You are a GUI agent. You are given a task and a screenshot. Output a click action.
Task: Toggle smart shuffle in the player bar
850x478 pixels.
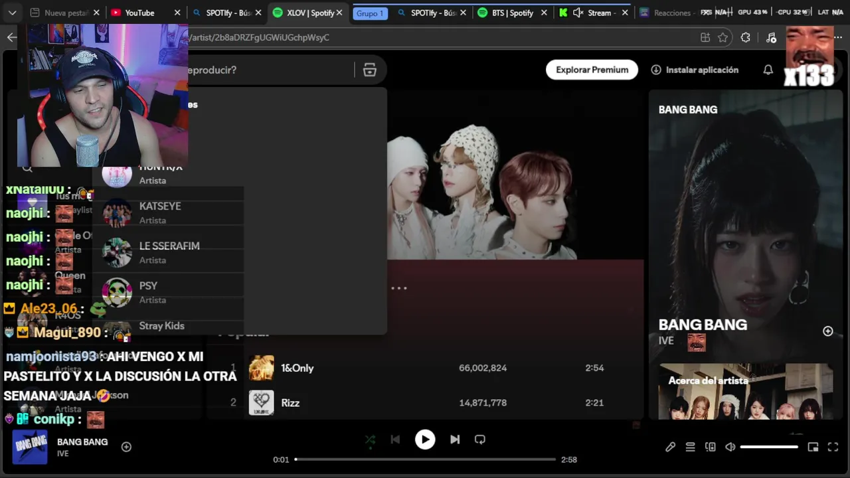370,439
